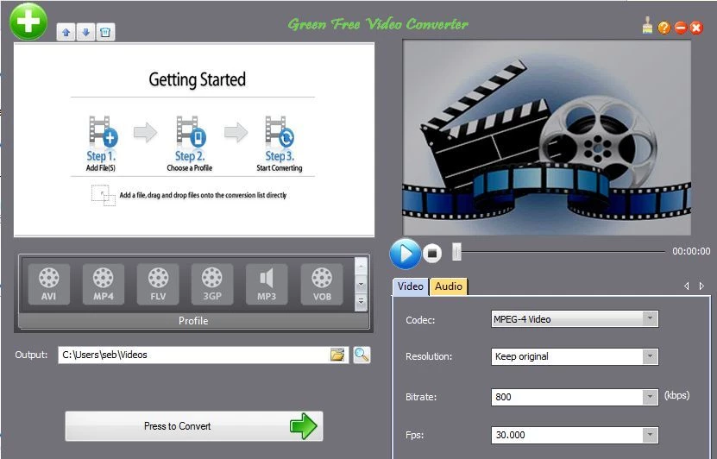Expand the Codec dropdown
717x459 pixels.
tap(649, 319)
